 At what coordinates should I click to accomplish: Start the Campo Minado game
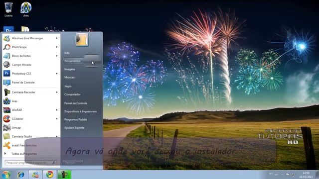tap(31, 65)
